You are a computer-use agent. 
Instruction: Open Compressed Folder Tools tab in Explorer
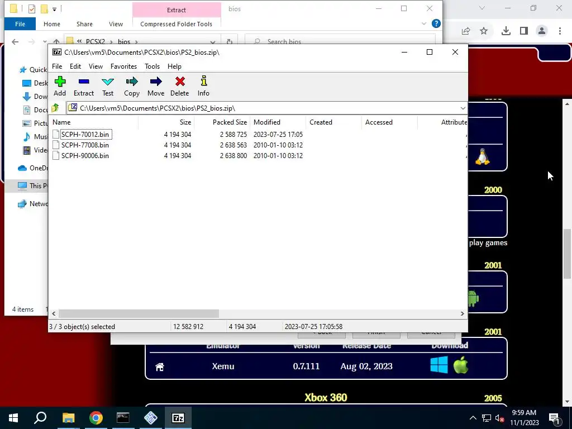(x=176, y=24)
